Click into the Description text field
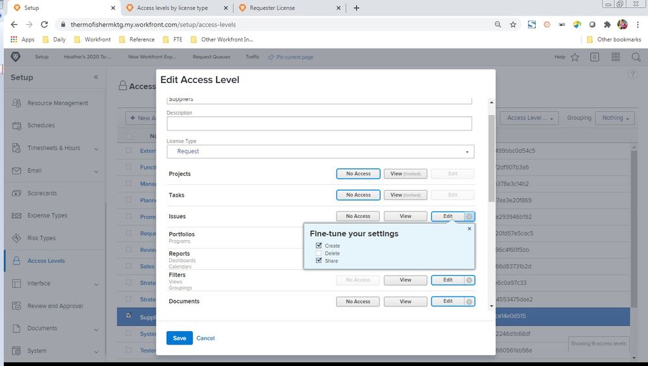Screen dimensions: 648x366 click(x=319, y=124)
